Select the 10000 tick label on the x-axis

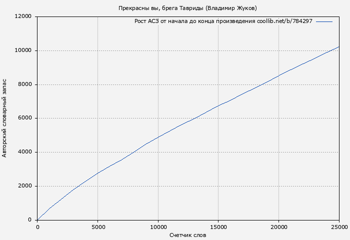(158, 227)
